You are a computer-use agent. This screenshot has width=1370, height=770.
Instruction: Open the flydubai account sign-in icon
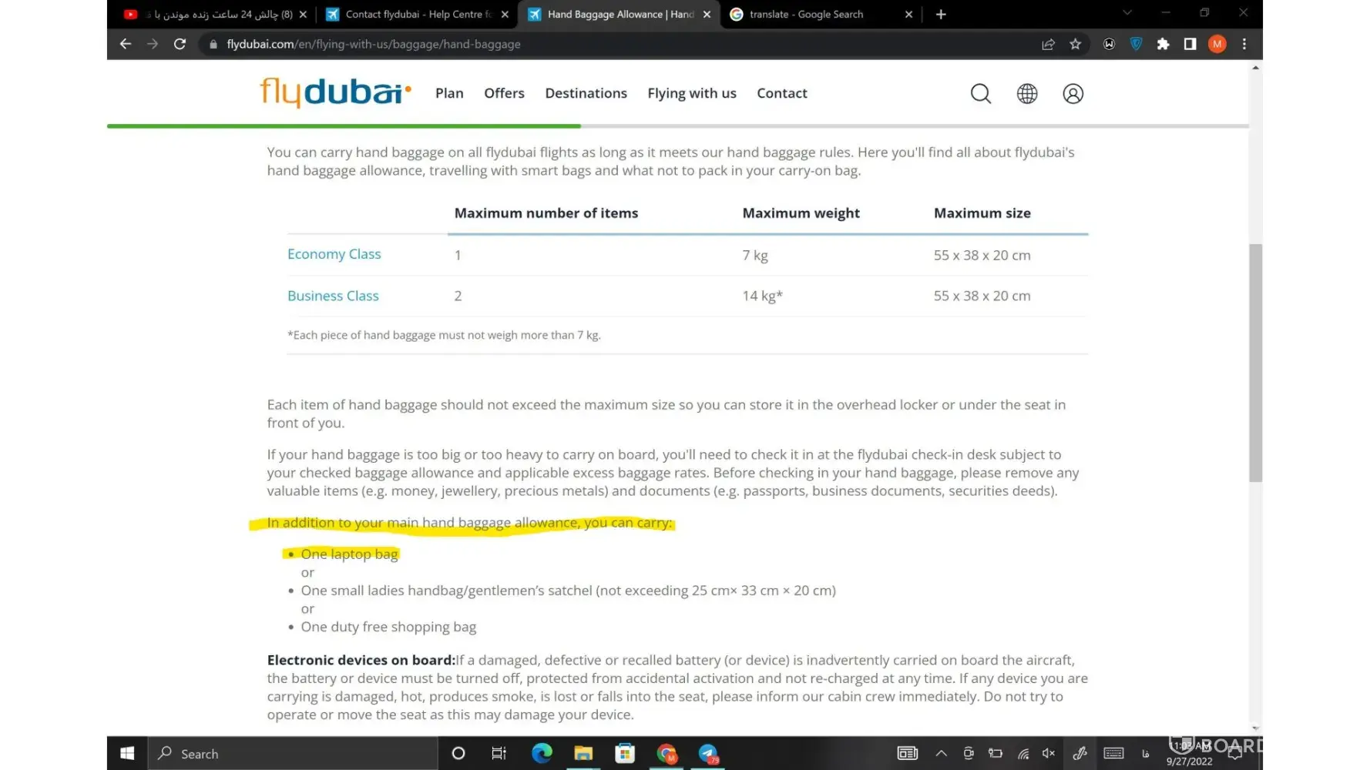point(1073,93)
